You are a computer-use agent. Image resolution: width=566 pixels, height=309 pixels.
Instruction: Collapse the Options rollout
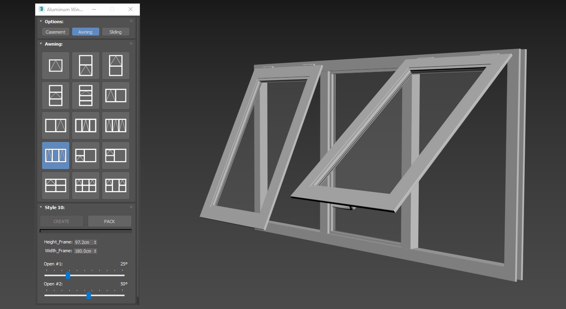[x=41, y=22]
